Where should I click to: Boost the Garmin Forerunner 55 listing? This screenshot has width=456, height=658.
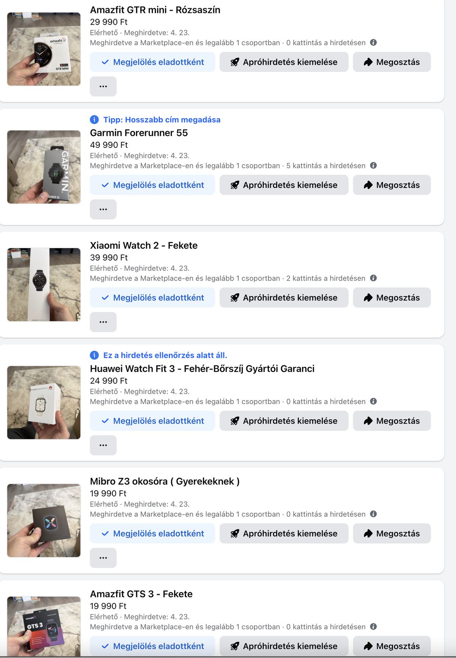click(x=284, y=185)
